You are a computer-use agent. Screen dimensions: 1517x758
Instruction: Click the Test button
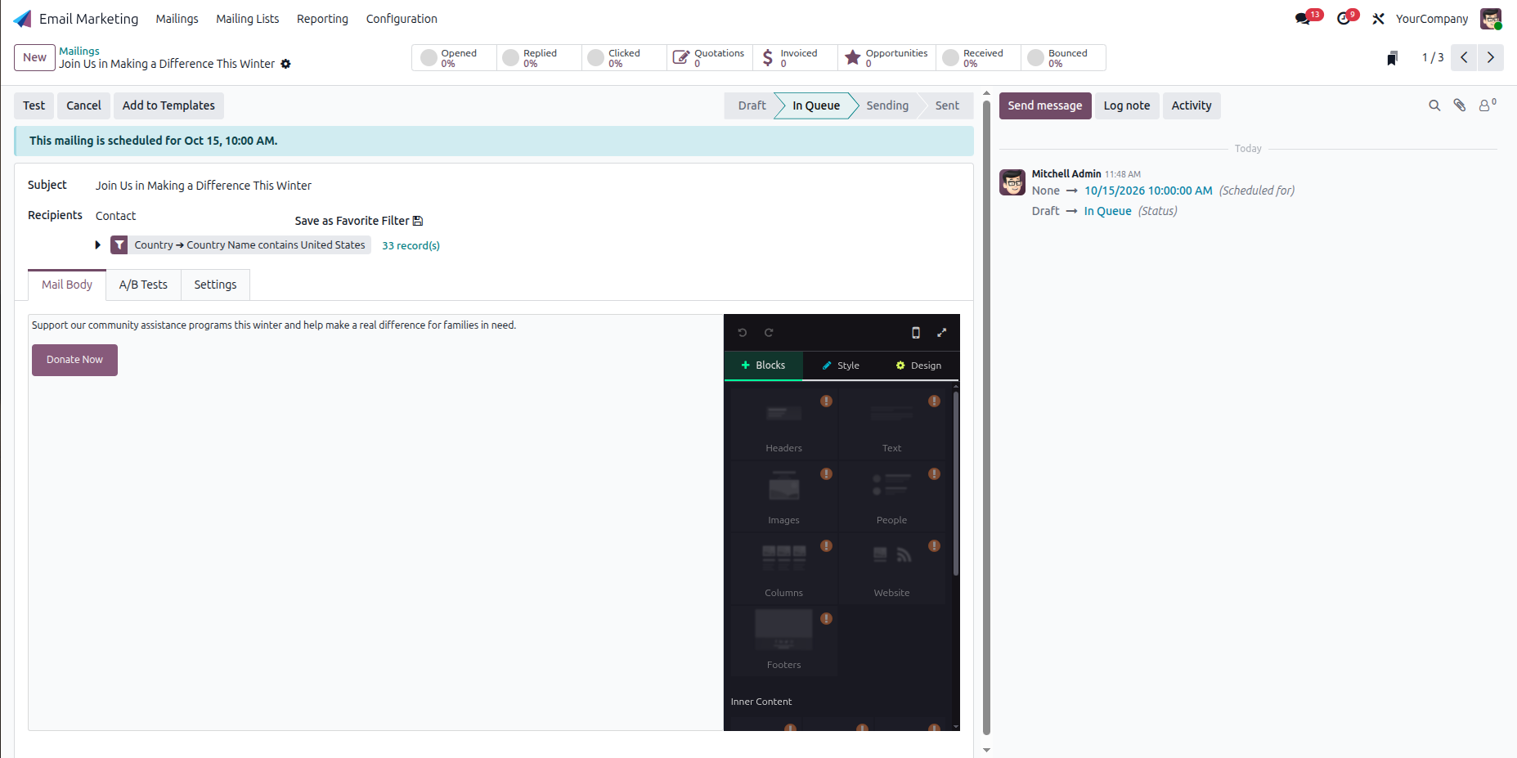coord(34,105)
